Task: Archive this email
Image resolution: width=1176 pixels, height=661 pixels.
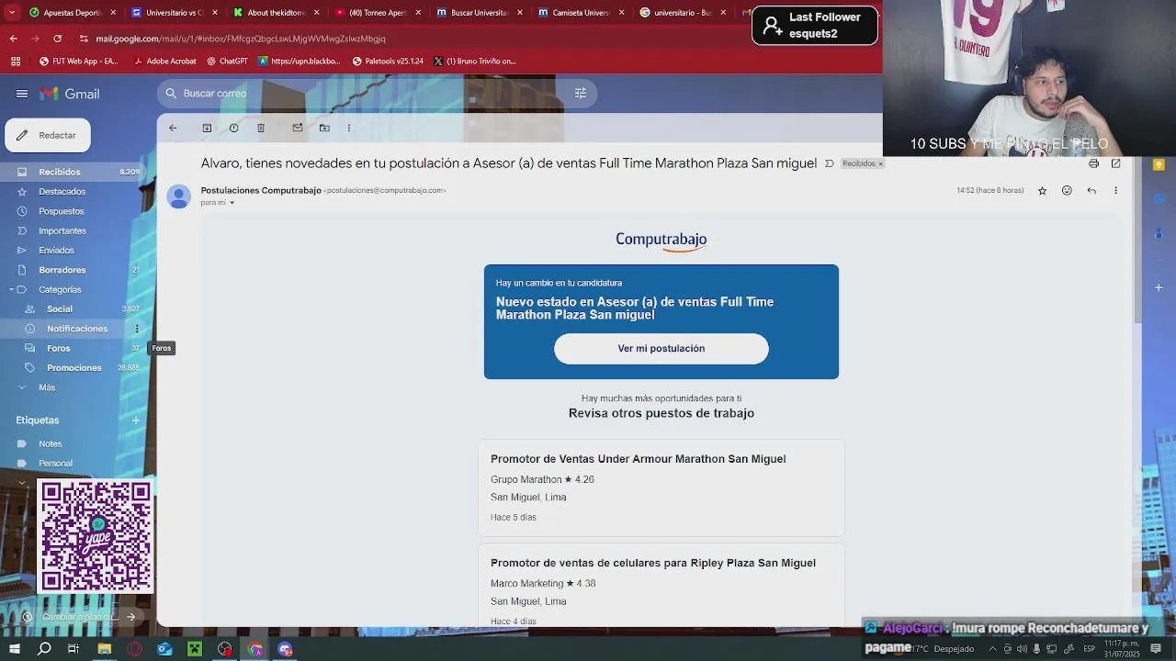Action: coord(207,128)
